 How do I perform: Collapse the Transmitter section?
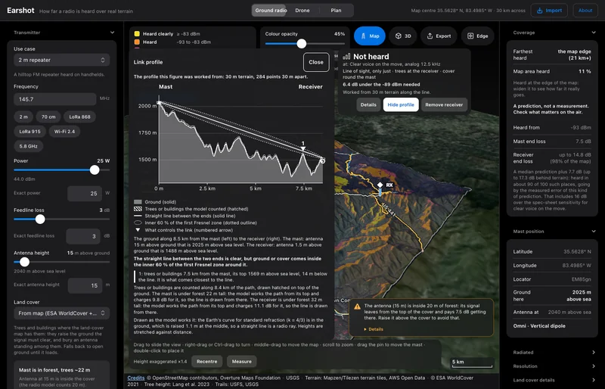coord(112,33)
